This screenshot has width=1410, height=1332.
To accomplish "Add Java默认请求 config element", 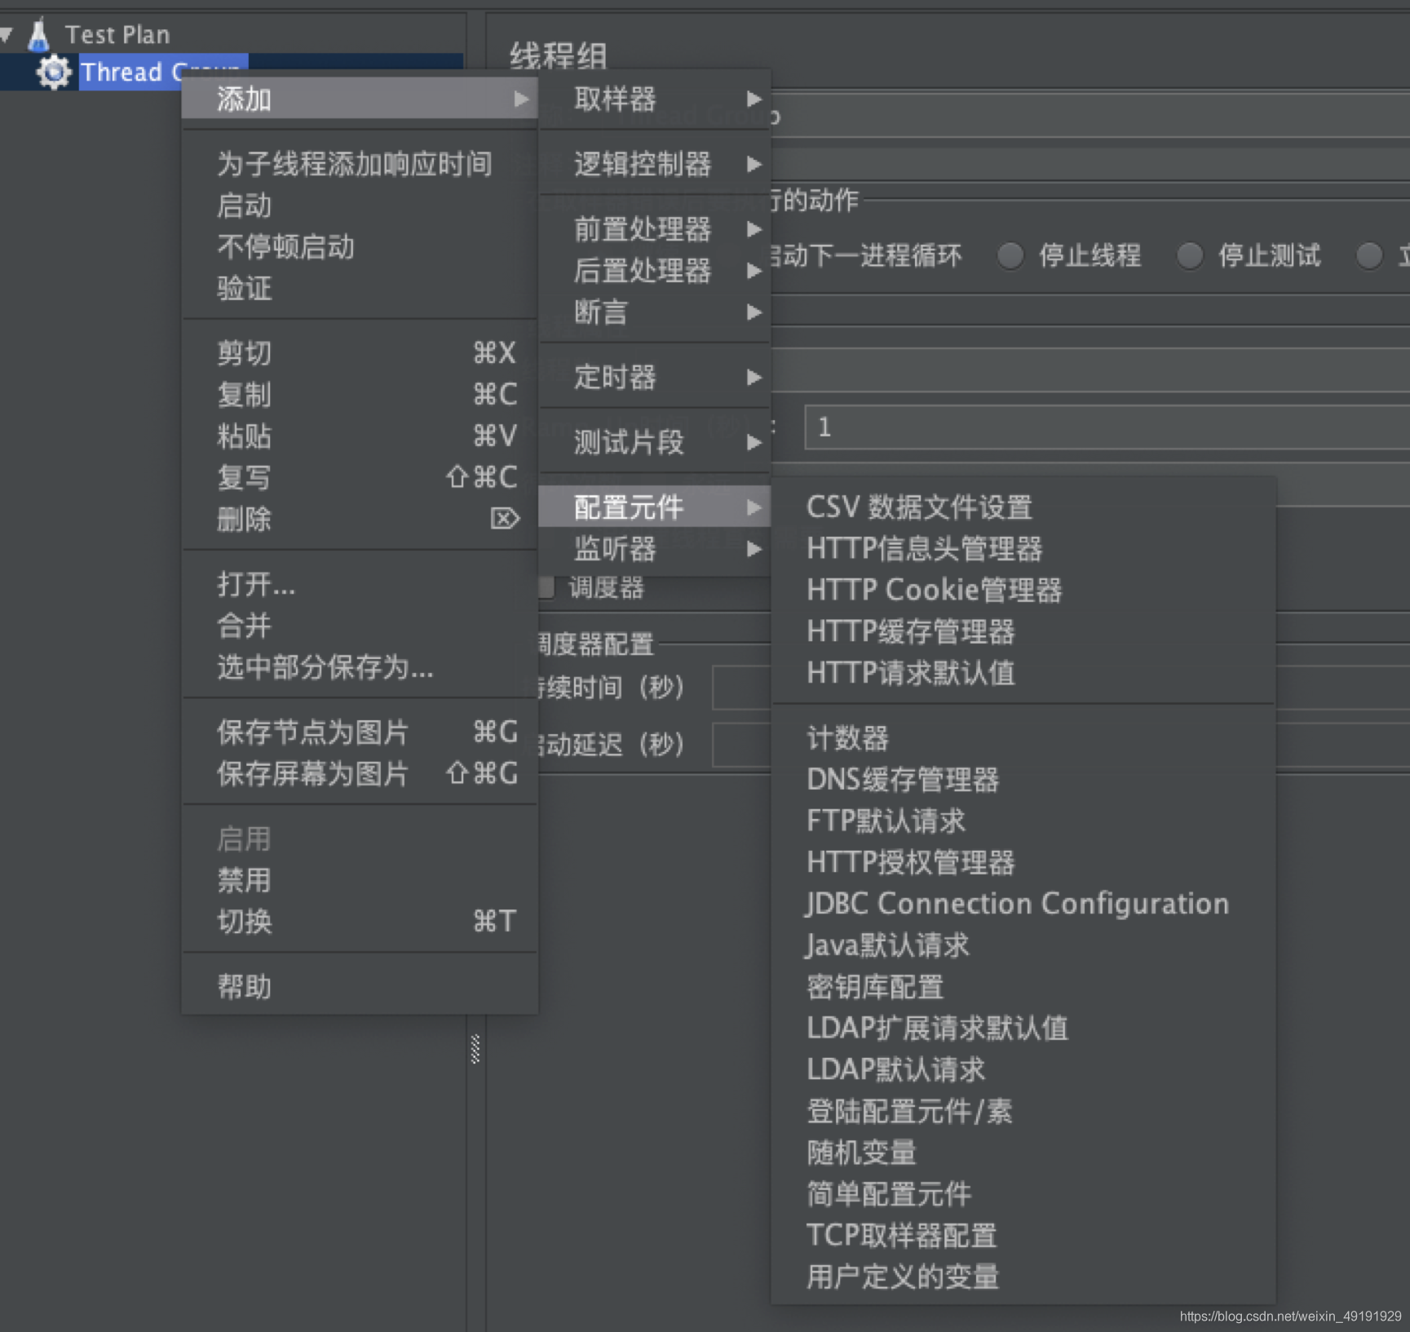I will tap(1023, 945).
